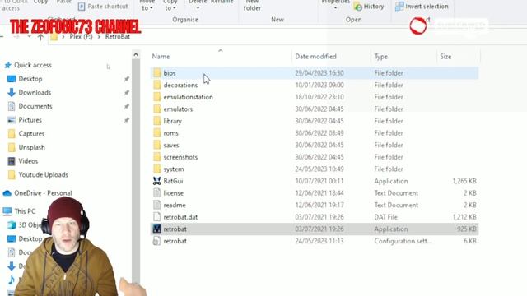The image size is (527, 296).
Task: Open the Delete dropdown arrow
Action: tap(198, 7)
